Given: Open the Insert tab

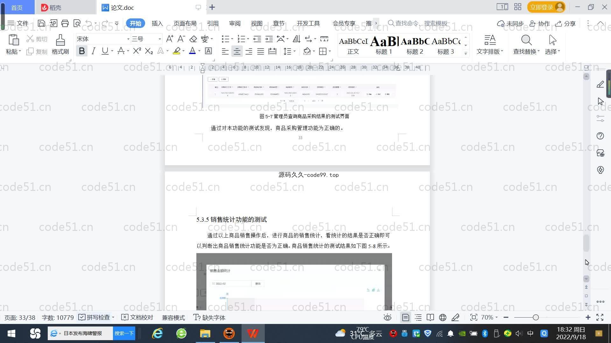Looking at the screenshot, I should [157, 23].
